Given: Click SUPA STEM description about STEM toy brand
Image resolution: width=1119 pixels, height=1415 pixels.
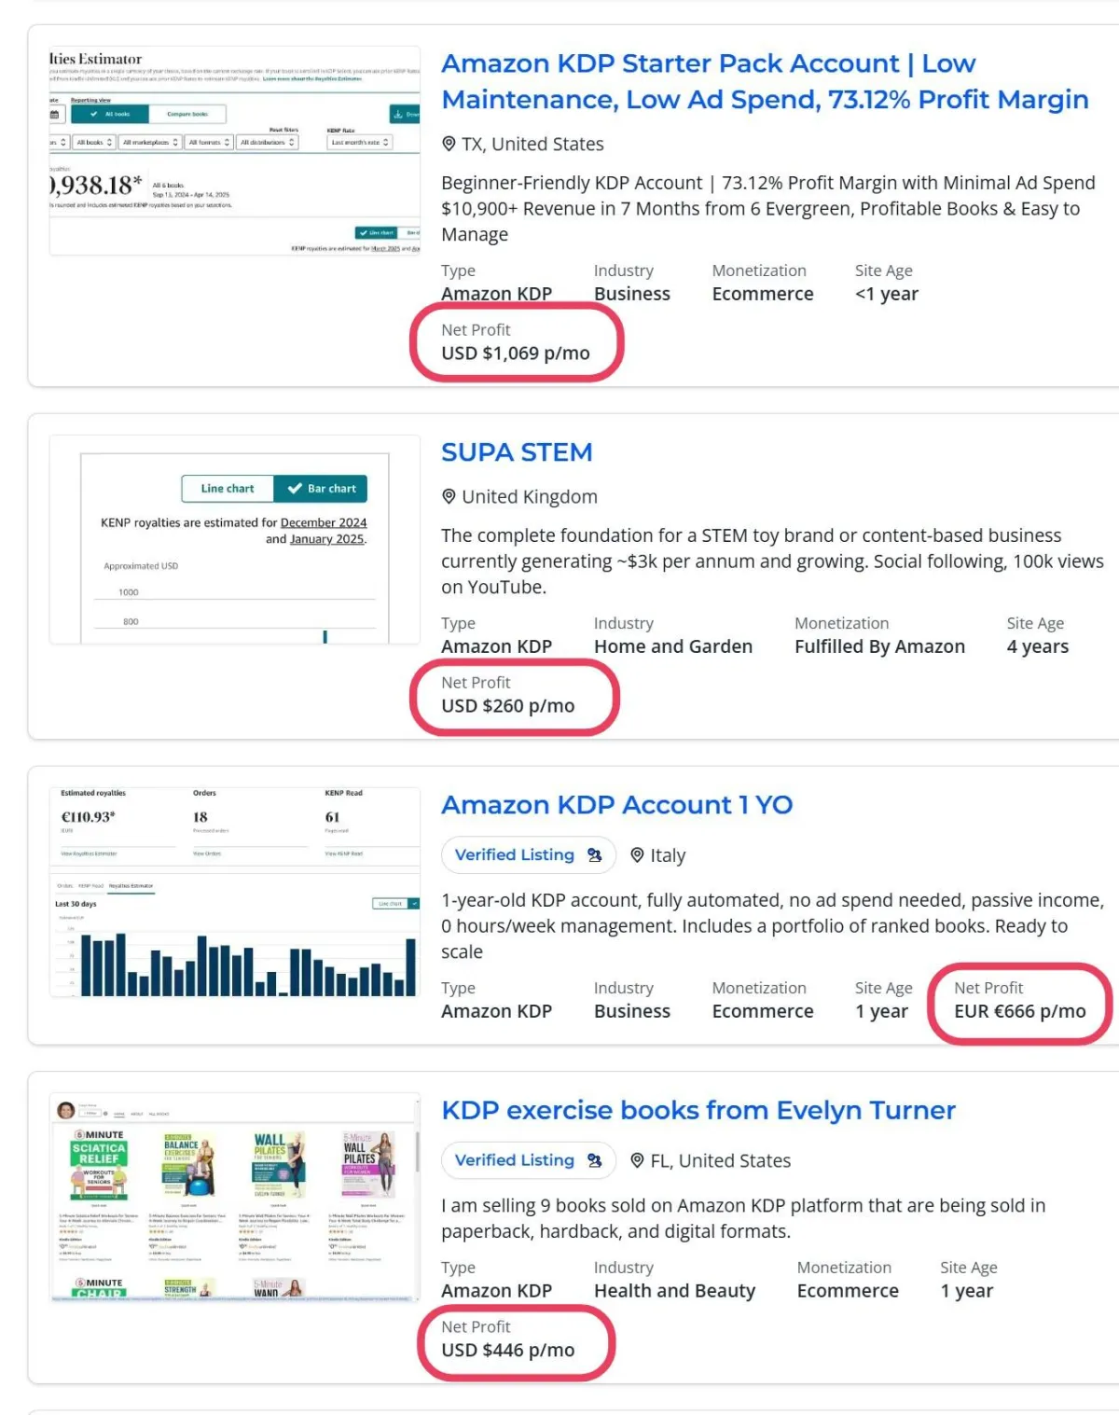Looking at the screenshot, I should point(772,562).
